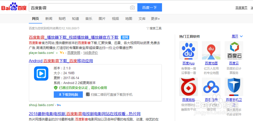Screen dimensions: 253x121
Task: Open 百度快照 link
Action: (x=74, y=53)
